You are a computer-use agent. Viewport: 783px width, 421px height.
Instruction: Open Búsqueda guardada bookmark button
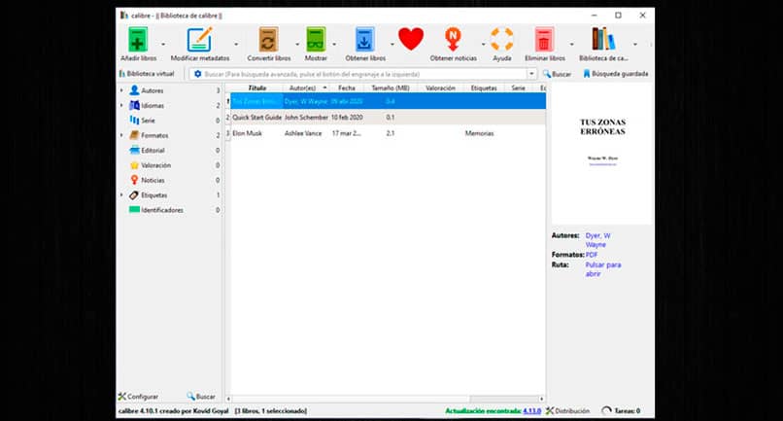coord(616,74)
